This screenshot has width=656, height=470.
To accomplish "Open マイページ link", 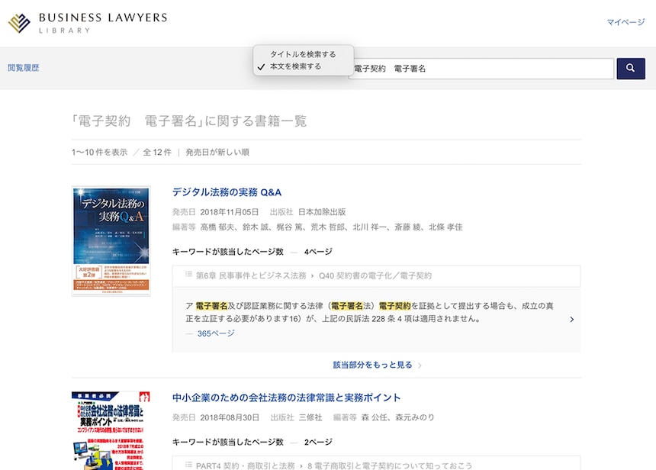I will (x=625, y=23).
